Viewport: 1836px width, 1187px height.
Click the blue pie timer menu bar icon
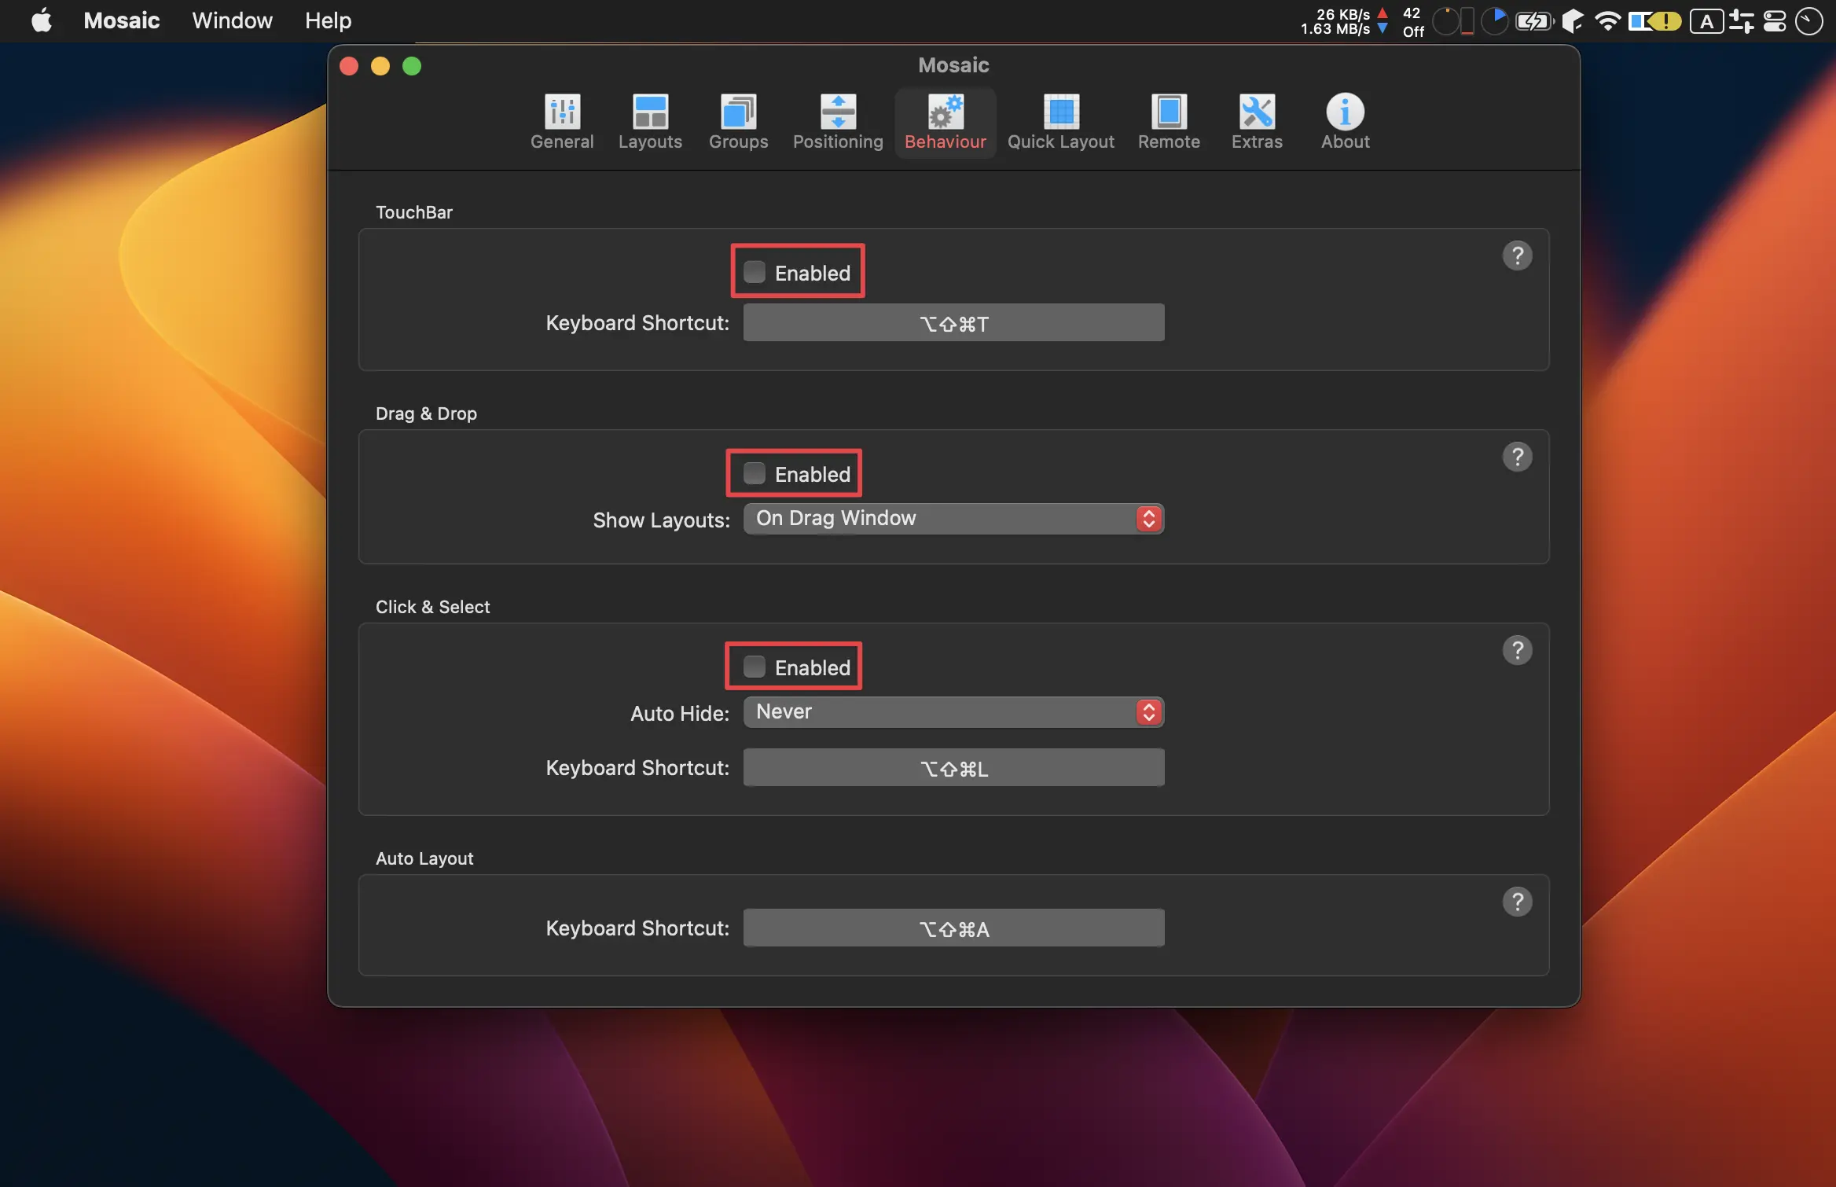(x=1495, y=21)
